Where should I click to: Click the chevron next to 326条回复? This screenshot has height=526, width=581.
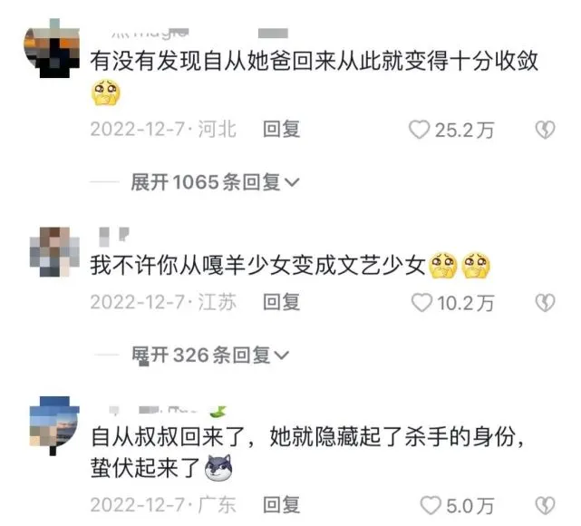[x=281, y=356]
